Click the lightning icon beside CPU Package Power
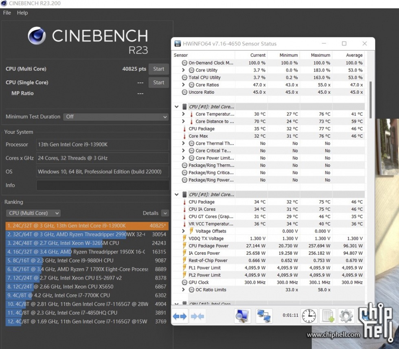The height and width of the screenshot is (349, 399). click(x=184, y=246)
